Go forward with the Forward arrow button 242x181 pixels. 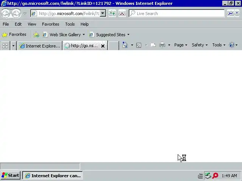(x=16, y=14)
